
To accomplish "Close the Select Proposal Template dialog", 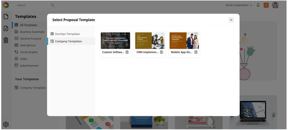I will 231,20.
